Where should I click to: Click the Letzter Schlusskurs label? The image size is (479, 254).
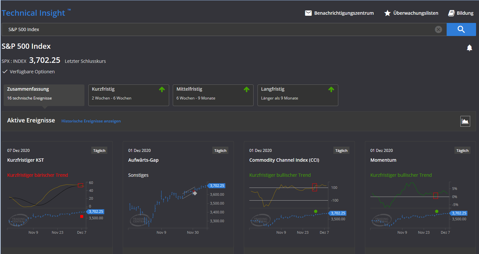pyautogui.click(x=85, y=61)
